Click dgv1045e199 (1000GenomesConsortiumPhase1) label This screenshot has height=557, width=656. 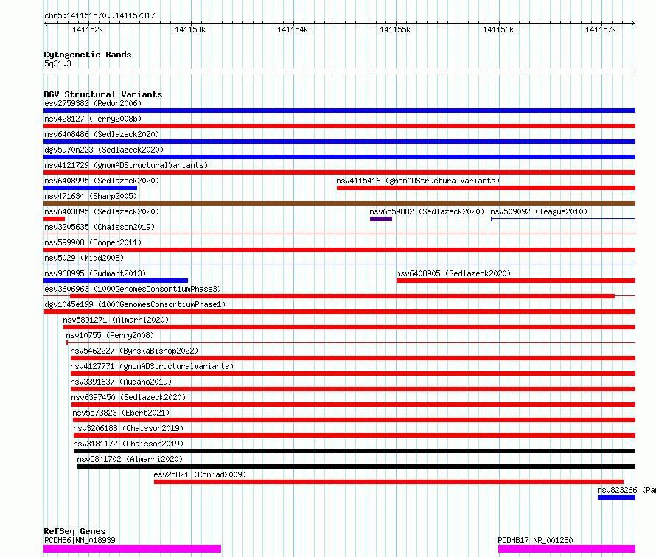click(135, 304)
